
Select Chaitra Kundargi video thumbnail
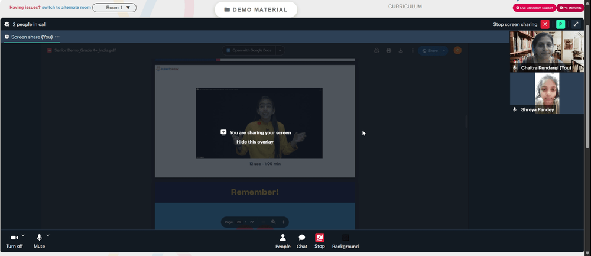click(x=547, y=51)
